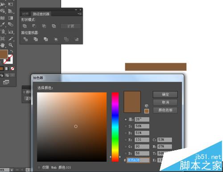Click the G field showing 90
This screenshot has height=172, width=223.
click(142, 147)
